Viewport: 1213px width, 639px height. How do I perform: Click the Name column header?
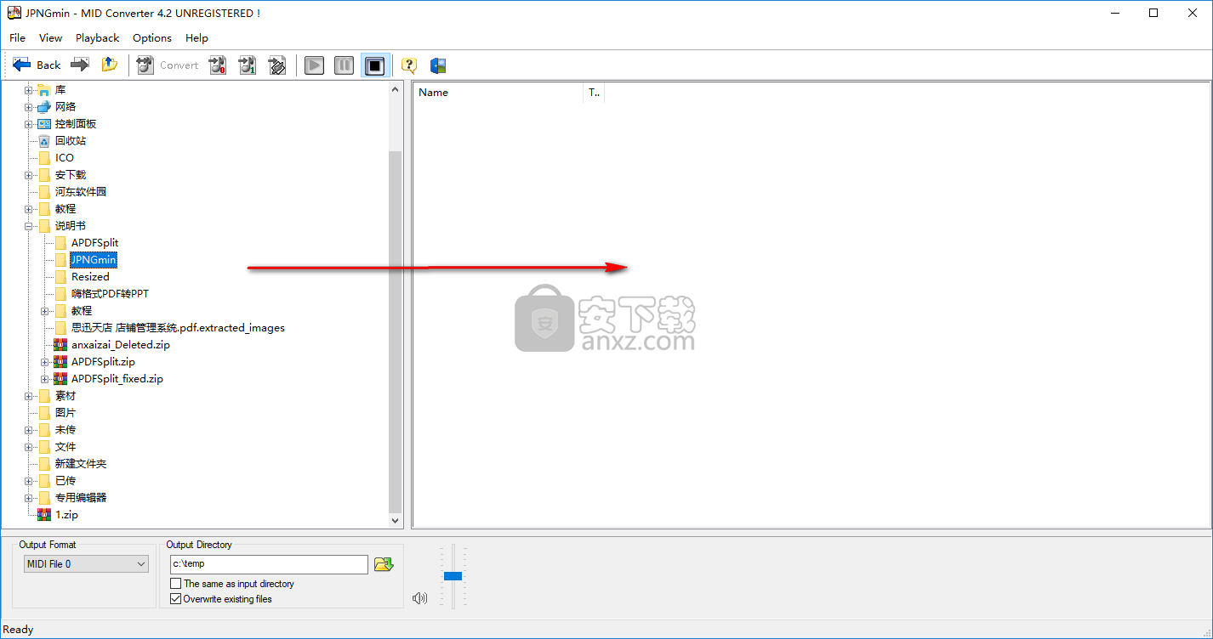pos(498,93)
